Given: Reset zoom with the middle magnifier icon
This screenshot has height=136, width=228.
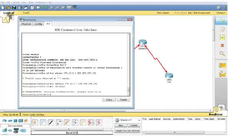Looking at the screenshot, I should 57,8.
